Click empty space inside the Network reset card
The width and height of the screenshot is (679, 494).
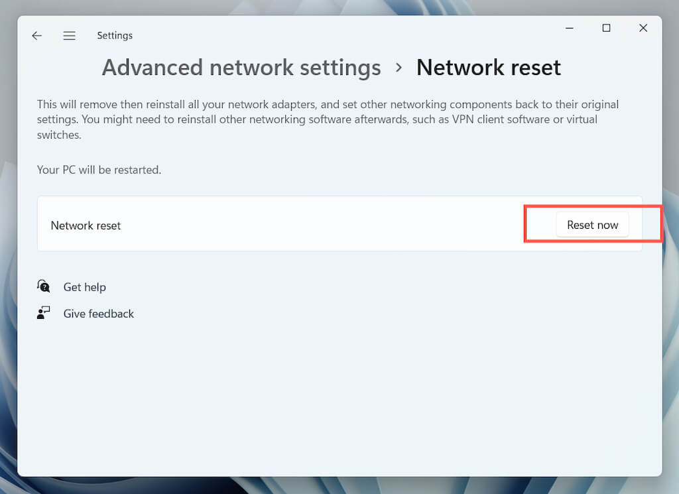[318, 224]
